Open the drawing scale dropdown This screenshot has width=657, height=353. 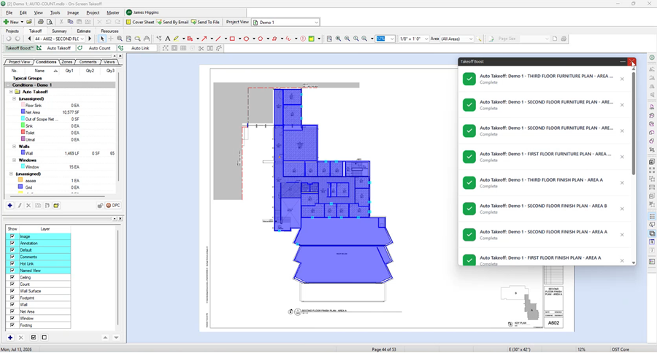[414, 39]
